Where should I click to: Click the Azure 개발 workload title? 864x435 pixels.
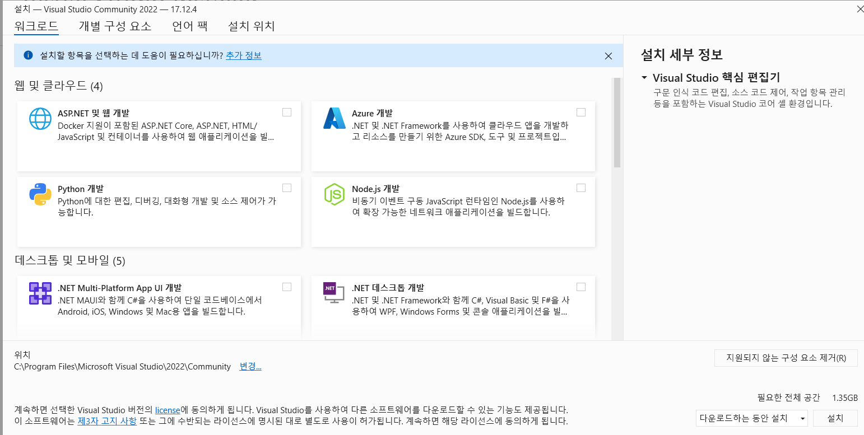click(372, 113)
